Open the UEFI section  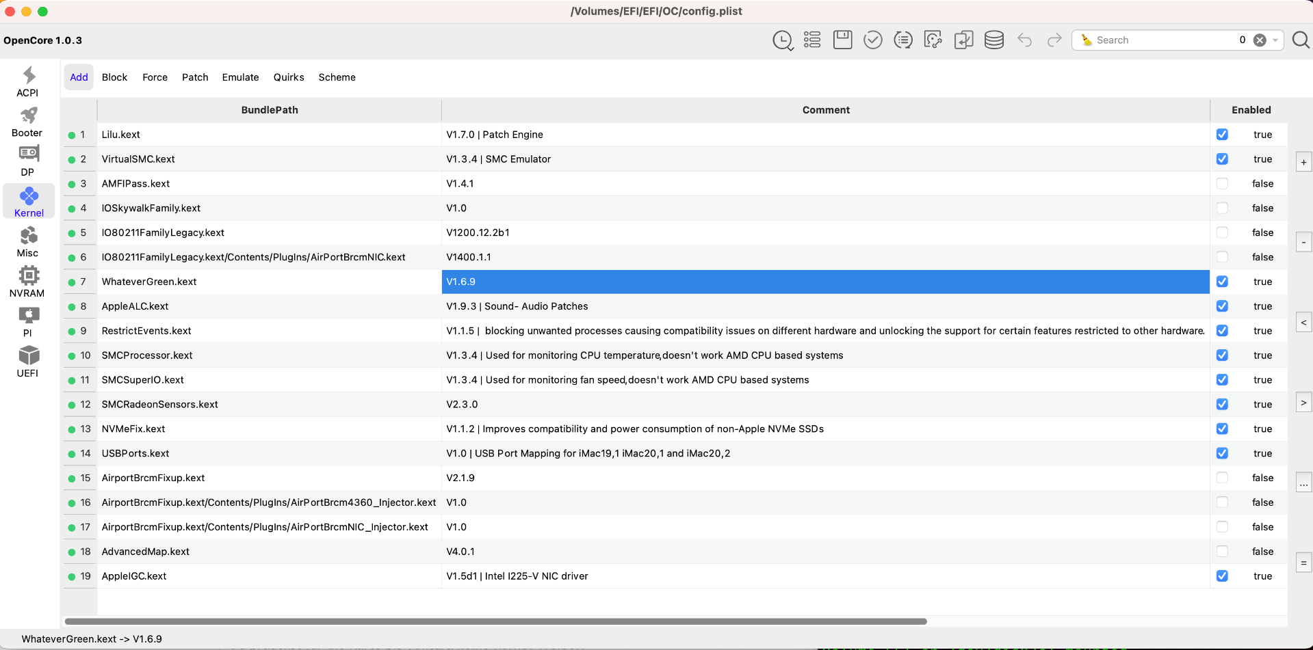pyautogui.click(x=28, y=362)
